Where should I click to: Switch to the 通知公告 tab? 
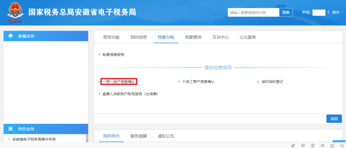pyautogui.click(x=166, y=136)
